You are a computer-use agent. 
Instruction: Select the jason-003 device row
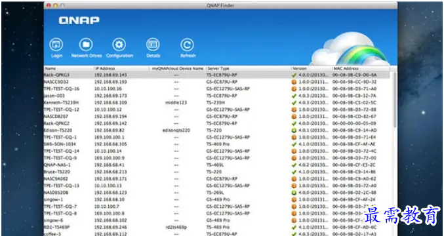pos(217,96)
